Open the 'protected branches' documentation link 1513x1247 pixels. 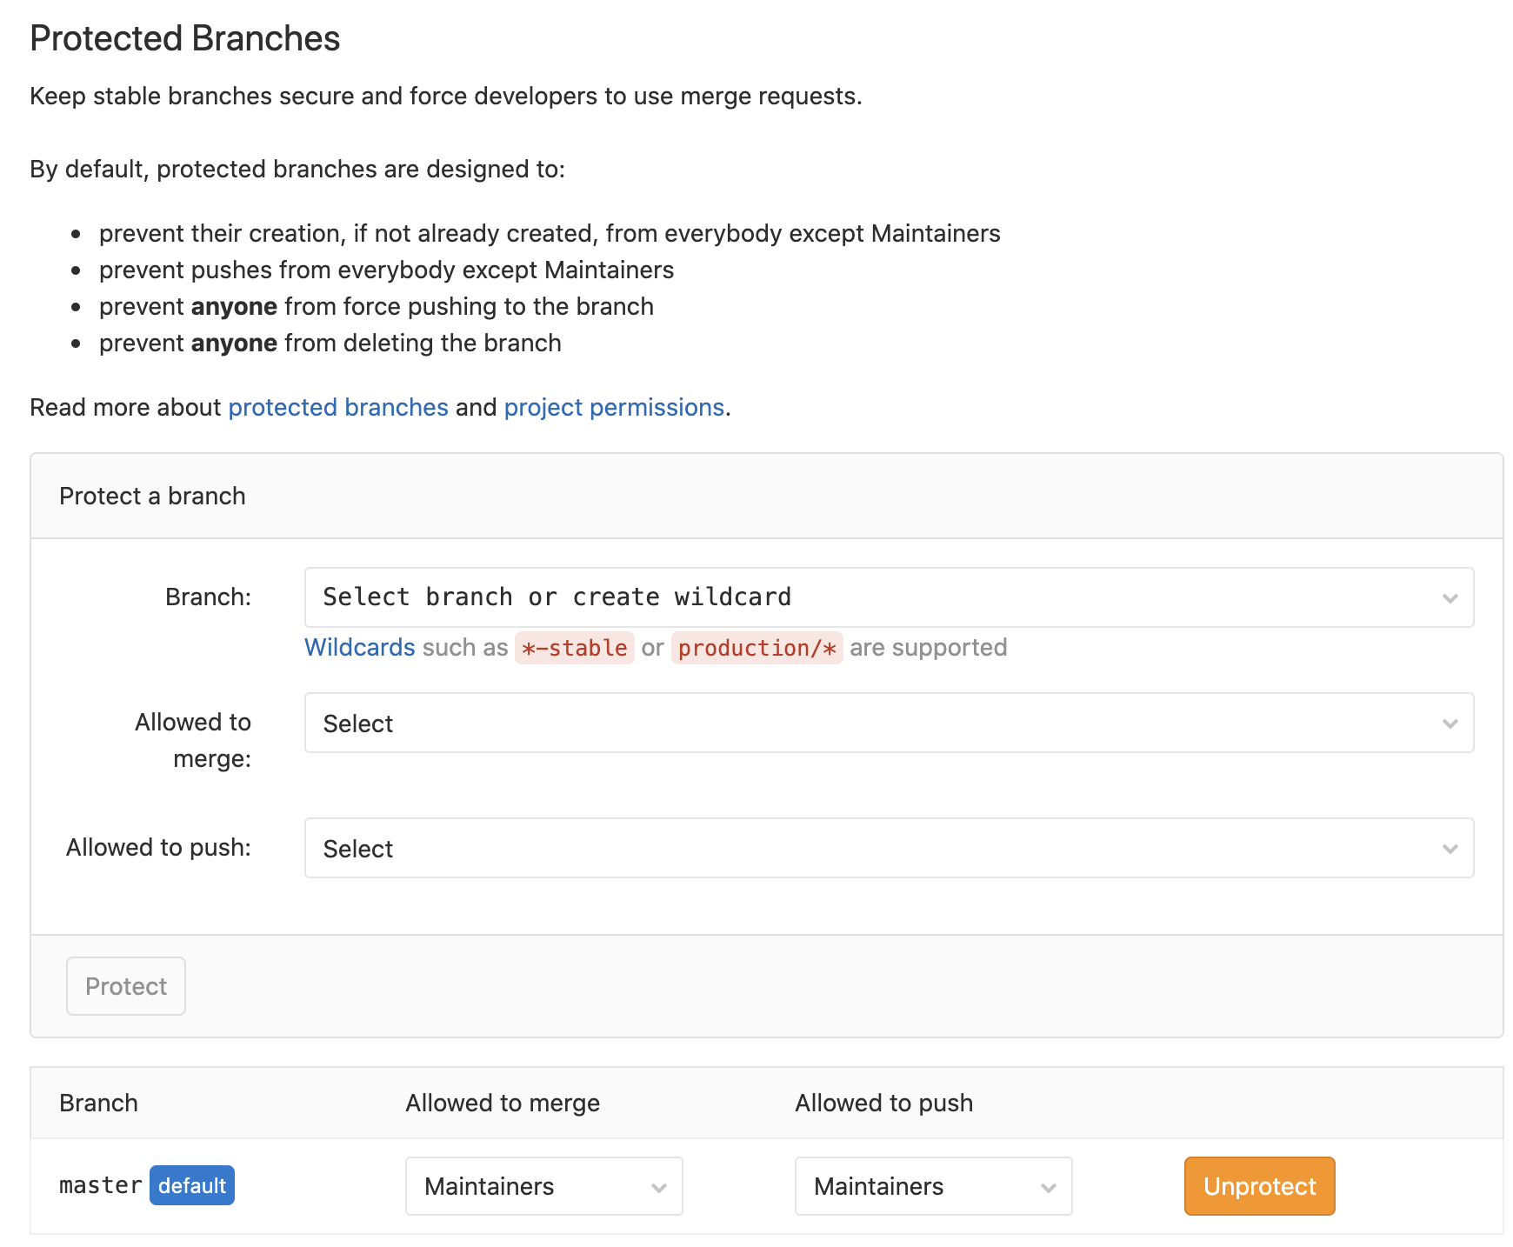pos(338,407)
